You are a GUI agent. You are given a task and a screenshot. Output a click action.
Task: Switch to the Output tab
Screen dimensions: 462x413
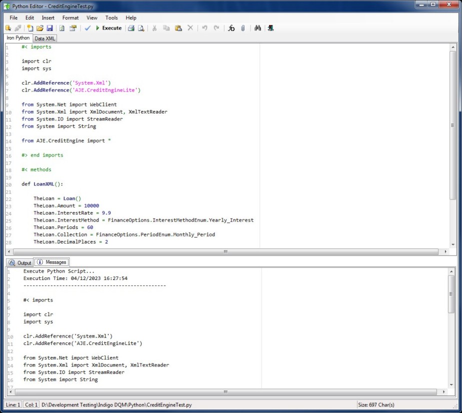click(x=20, y=262)
